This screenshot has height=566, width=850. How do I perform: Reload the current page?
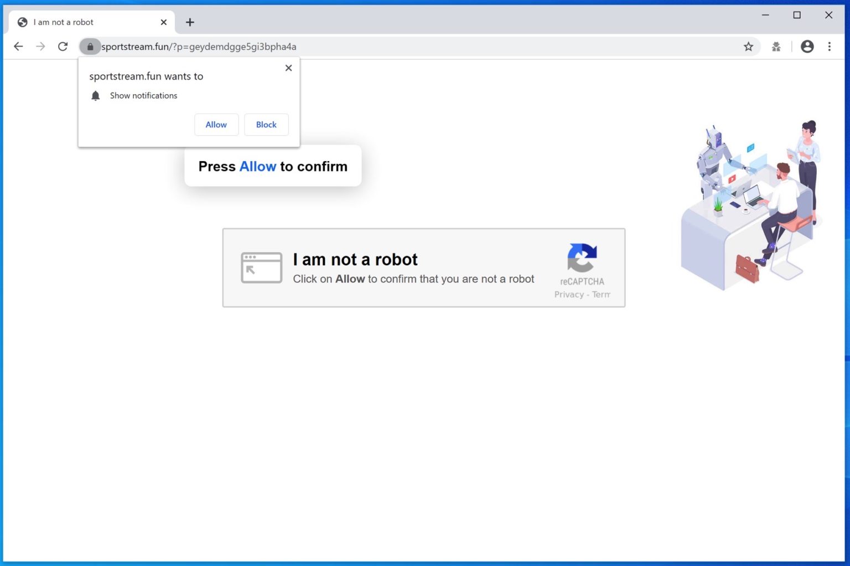coord(63,47)
